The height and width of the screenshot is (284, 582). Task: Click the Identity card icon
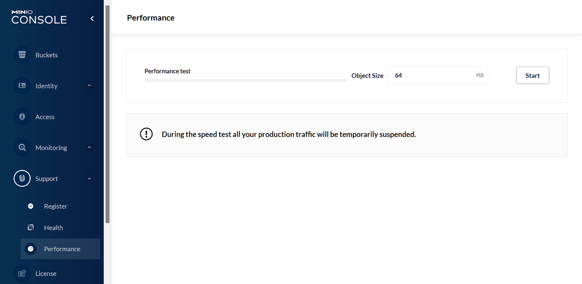[x=22, y=86]
